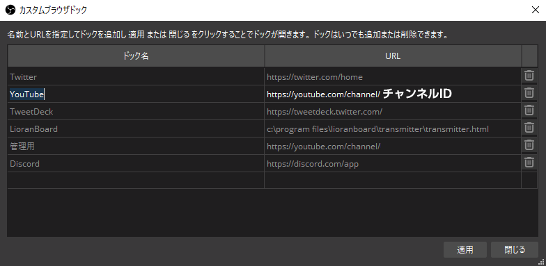Click trash icon for the YouTube dock

click(x=529, y=93)
